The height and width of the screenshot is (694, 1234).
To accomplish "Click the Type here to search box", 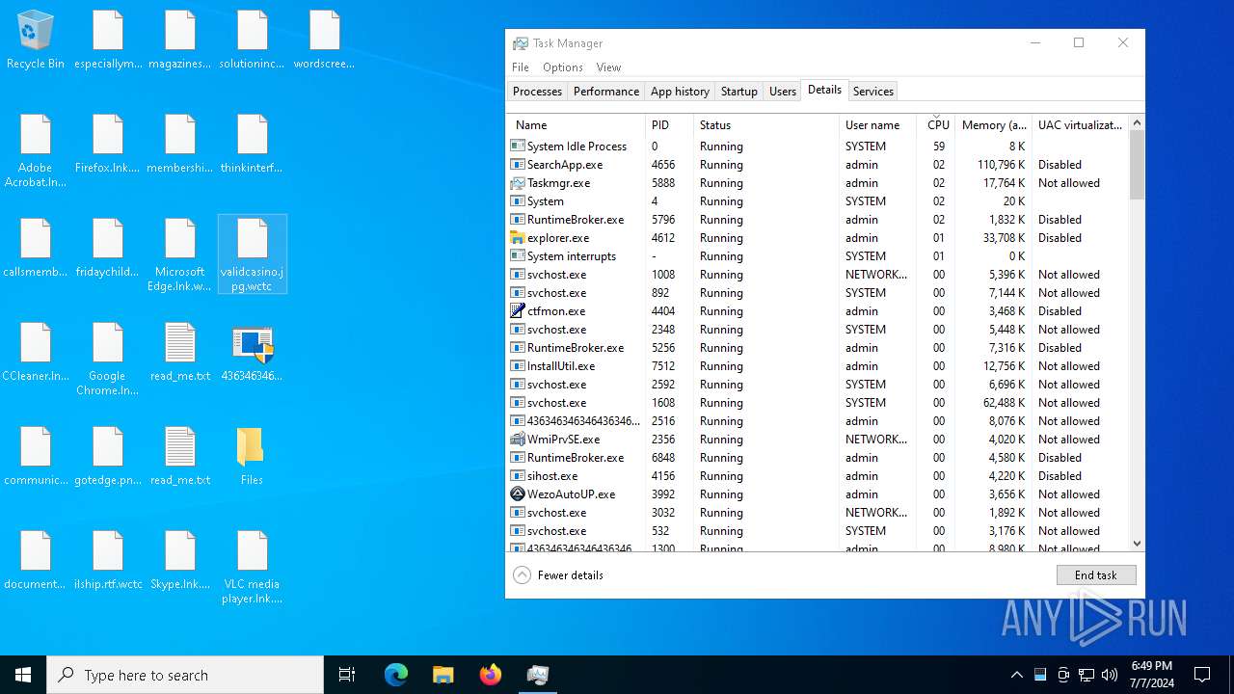I will 185,675.
